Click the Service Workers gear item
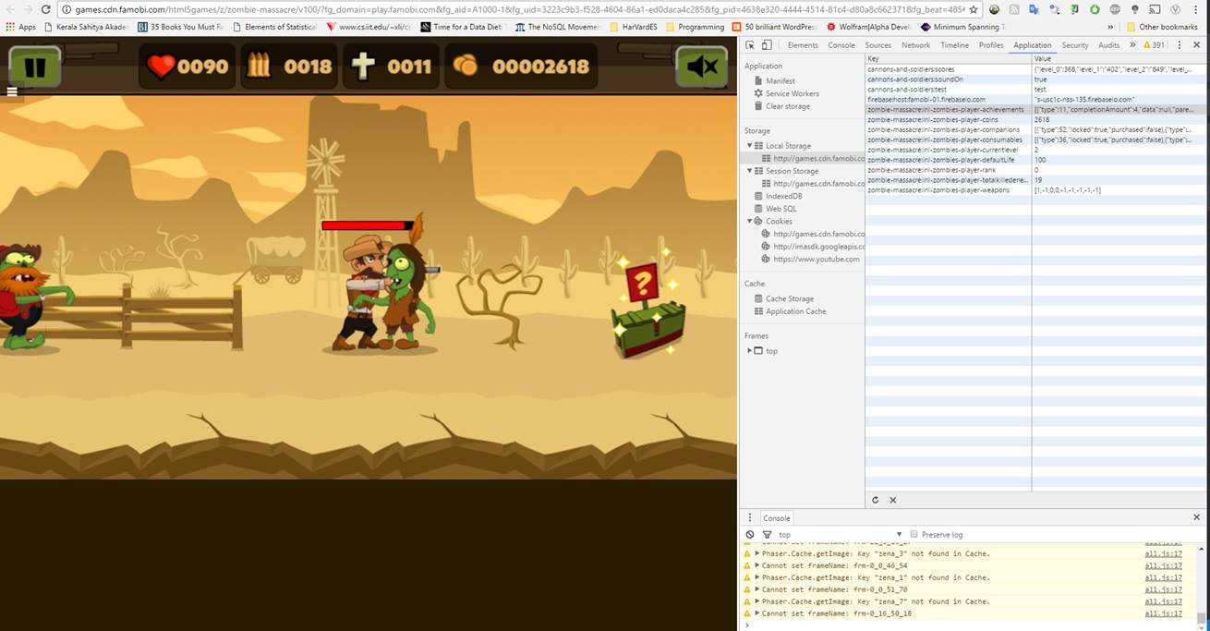The image size is (1210, 631). pyautogui.click(x=792, y=93)
